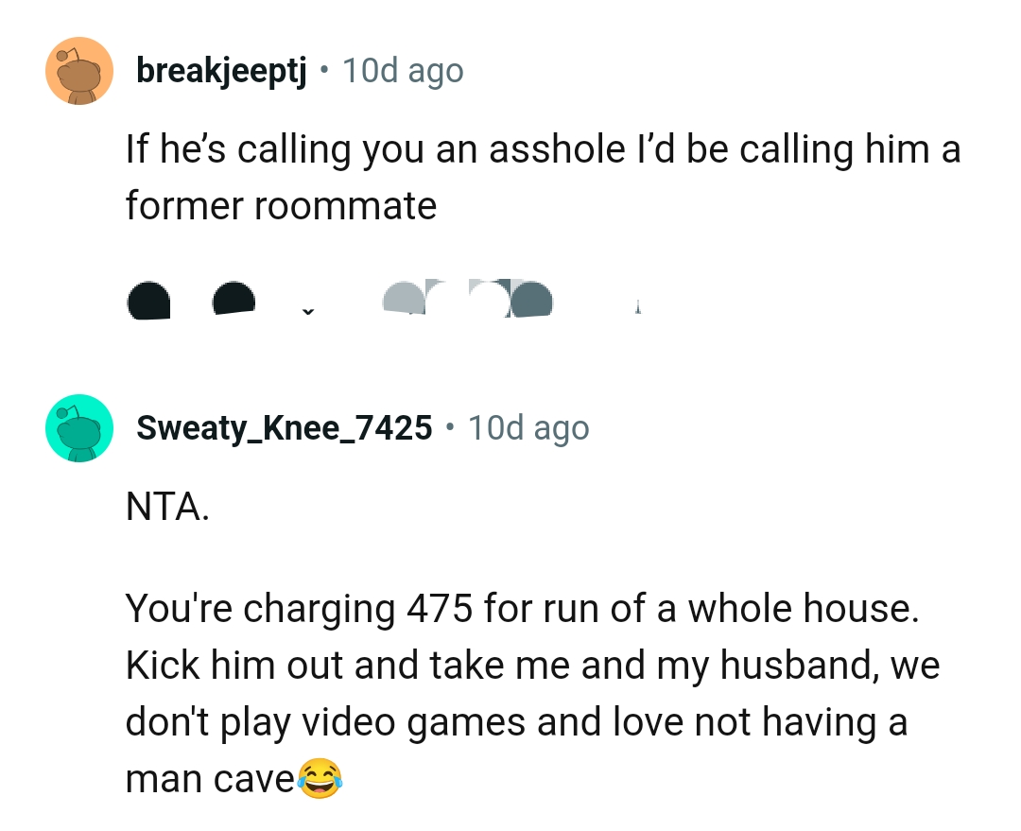The height and width of the screenshot is (831, 1021).
Task: Open the overflow menu on breakjeeptj's comment
Action: [x=638, y=304]
